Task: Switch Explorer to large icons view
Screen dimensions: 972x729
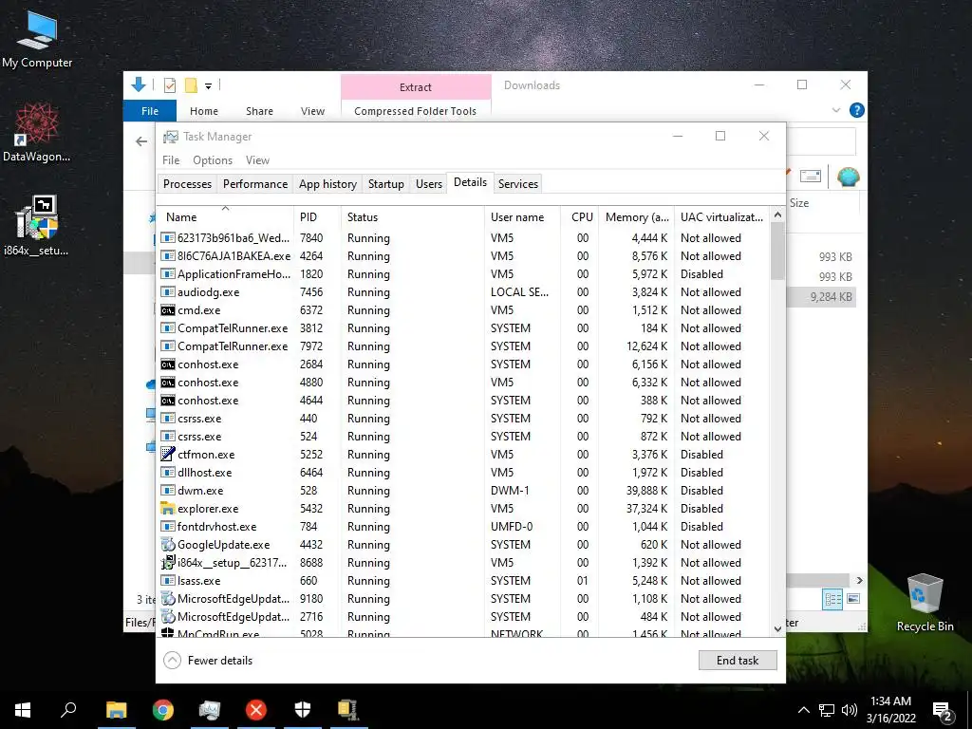Action: pyautogui.click(x=853, y=599)
